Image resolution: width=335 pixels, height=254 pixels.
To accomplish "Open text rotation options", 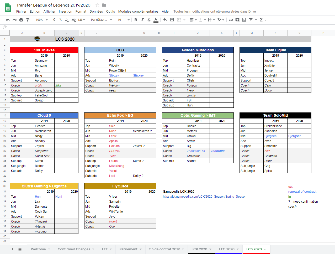I will [x=221, y=20].
